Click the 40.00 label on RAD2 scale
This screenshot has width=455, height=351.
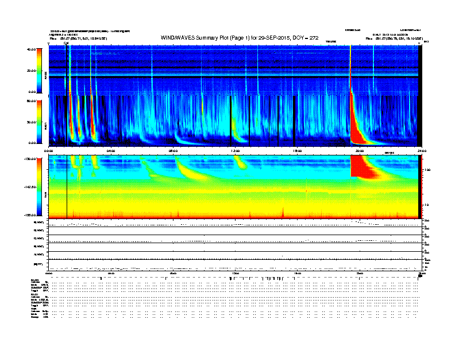[30, 49]
